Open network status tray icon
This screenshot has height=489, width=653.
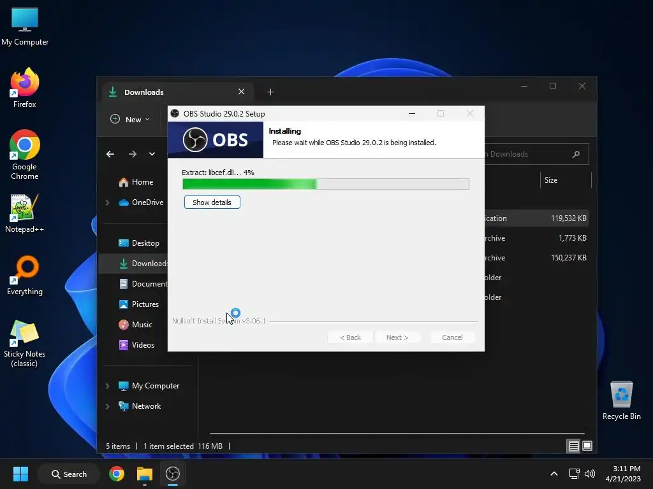click(x=575, y=474)
